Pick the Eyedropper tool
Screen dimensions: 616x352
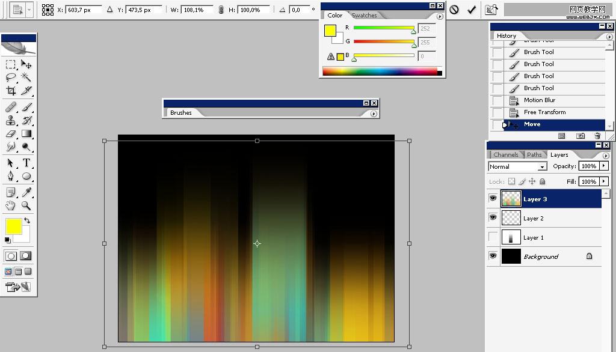pos(26,192)
